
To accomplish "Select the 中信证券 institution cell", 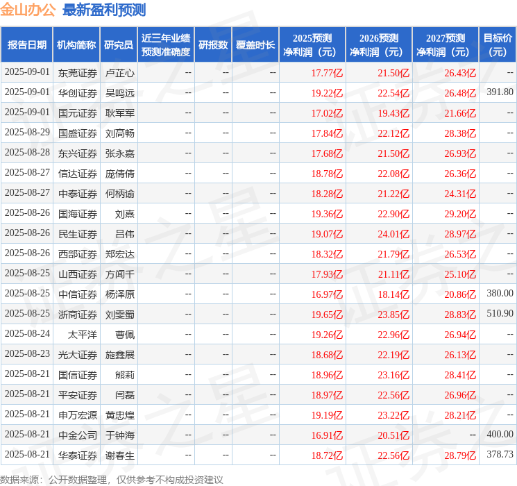I will click(x=78, y=294).
